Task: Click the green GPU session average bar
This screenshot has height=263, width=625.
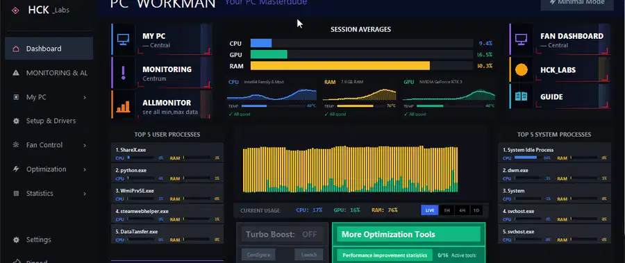Action: coord(269,55)
